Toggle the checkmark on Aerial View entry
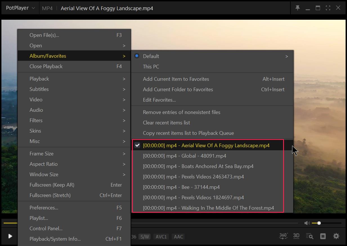347x246 pixels. (138, 145)
